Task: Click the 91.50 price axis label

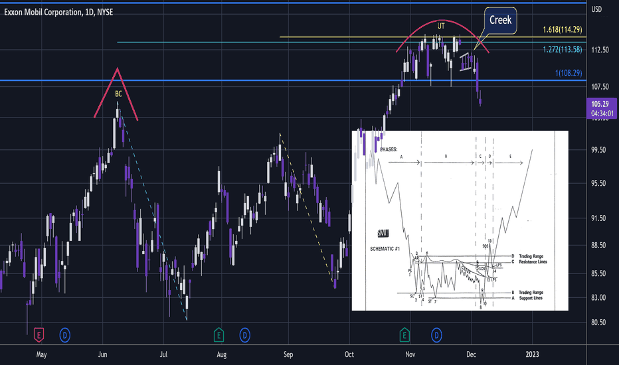Action: tap(598, 218)
